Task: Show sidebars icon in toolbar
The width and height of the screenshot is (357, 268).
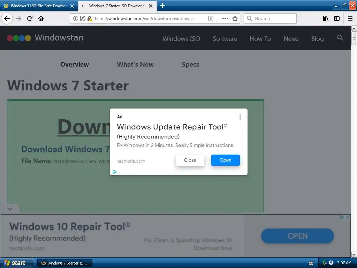Action: (337, 18)
